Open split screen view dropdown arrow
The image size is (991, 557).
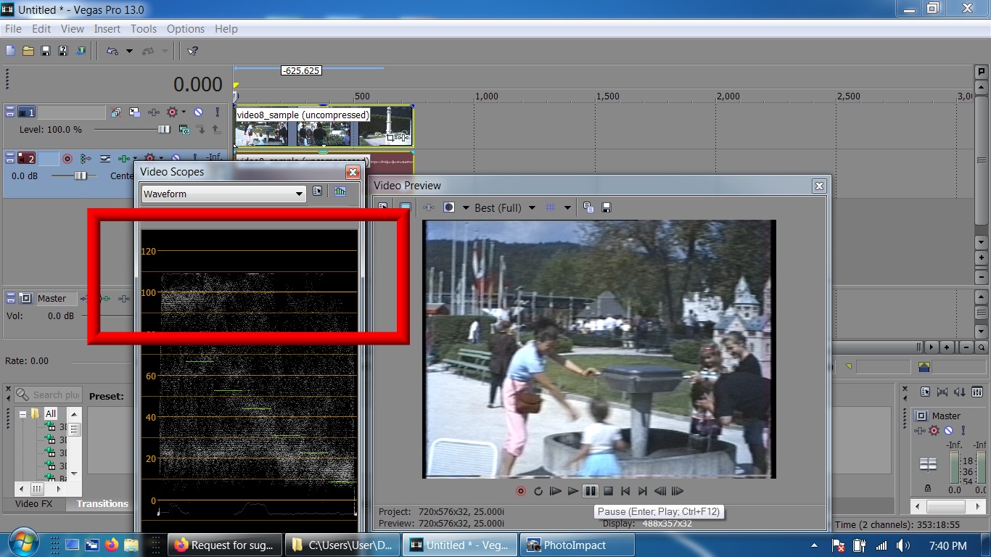466,207
